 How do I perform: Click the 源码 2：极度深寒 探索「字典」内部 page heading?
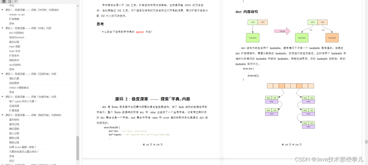(x=153, y=99)
